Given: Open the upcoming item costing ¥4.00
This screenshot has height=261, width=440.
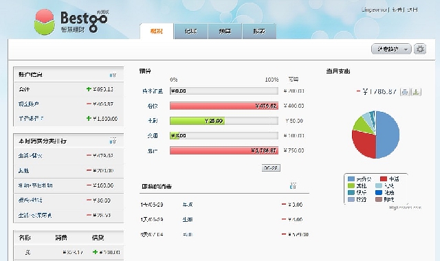Looking at the screenshot, I should [188, 220].
